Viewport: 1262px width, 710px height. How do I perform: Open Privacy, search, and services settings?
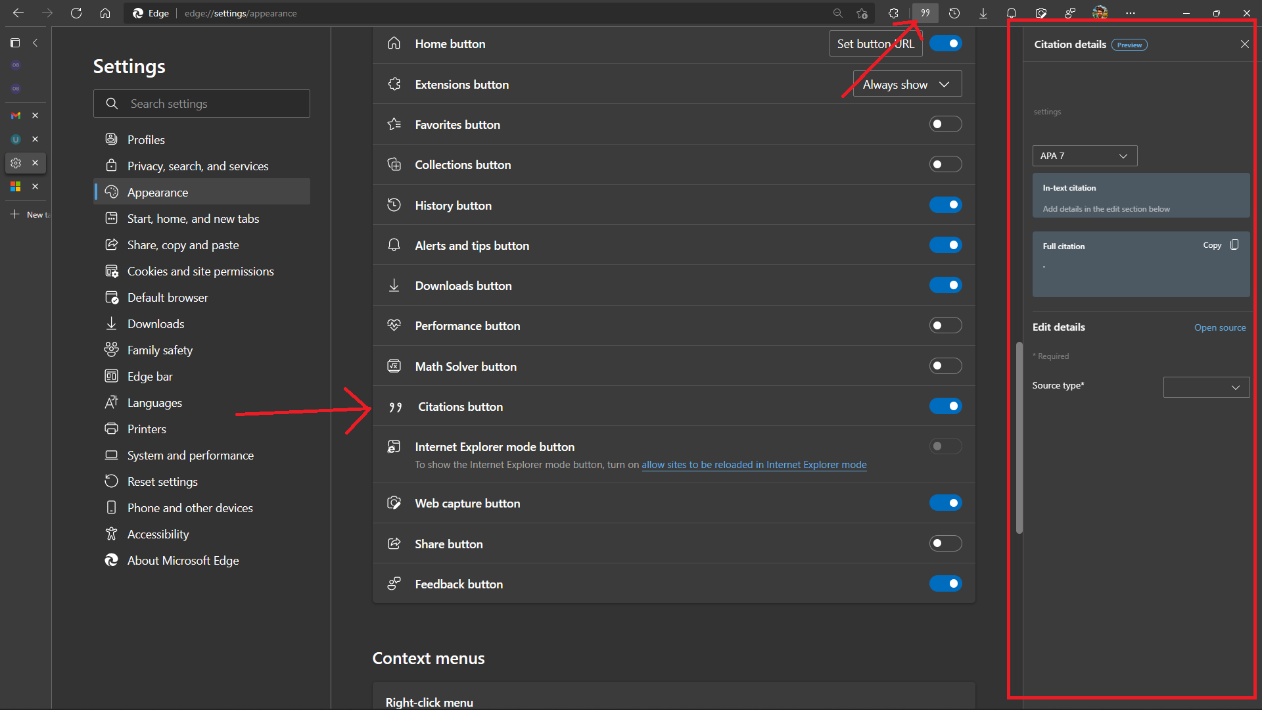[x=197, y=166]
